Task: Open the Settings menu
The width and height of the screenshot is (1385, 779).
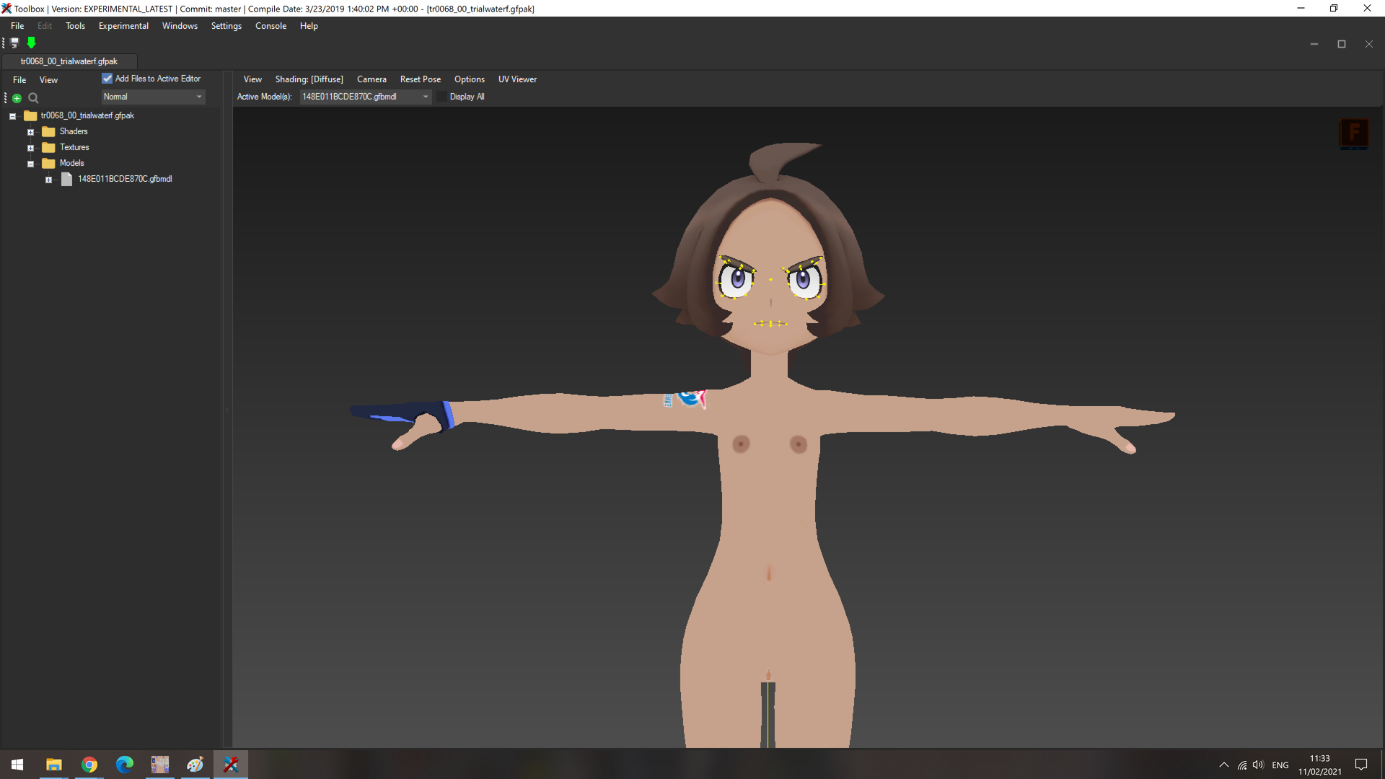Action: click(x=227, y=26)
